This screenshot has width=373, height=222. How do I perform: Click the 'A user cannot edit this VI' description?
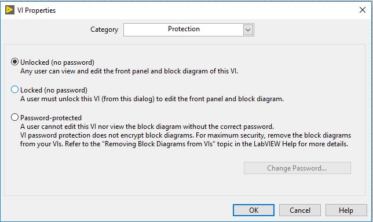tap(147, 127)
